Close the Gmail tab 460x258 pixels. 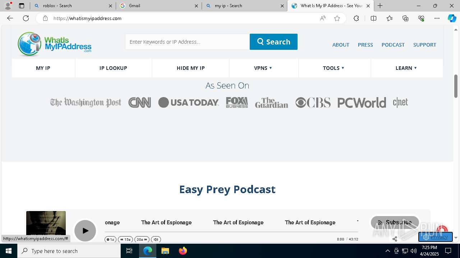[196, 6]
